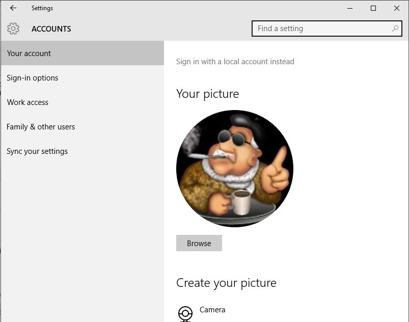Viewport: 409px width, 322px height.
Task: Click the Settings title text
Action: (x=42, y=8)
